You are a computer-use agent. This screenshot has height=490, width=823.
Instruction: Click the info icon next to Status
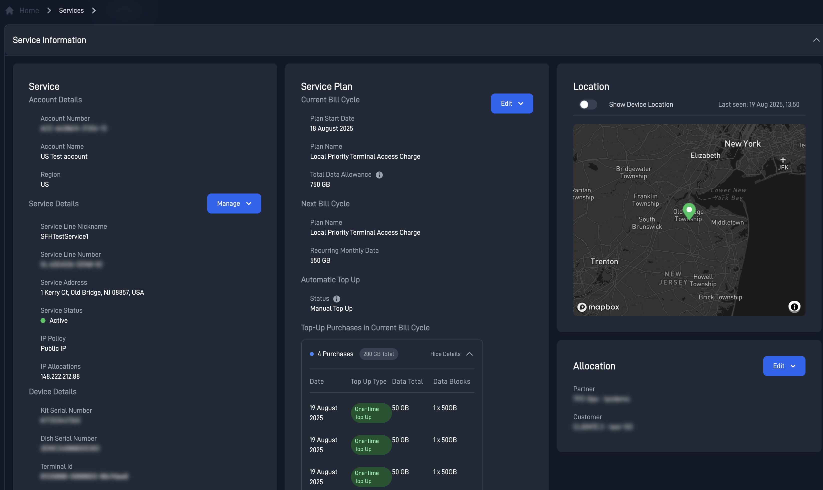[x=336, y=298]
